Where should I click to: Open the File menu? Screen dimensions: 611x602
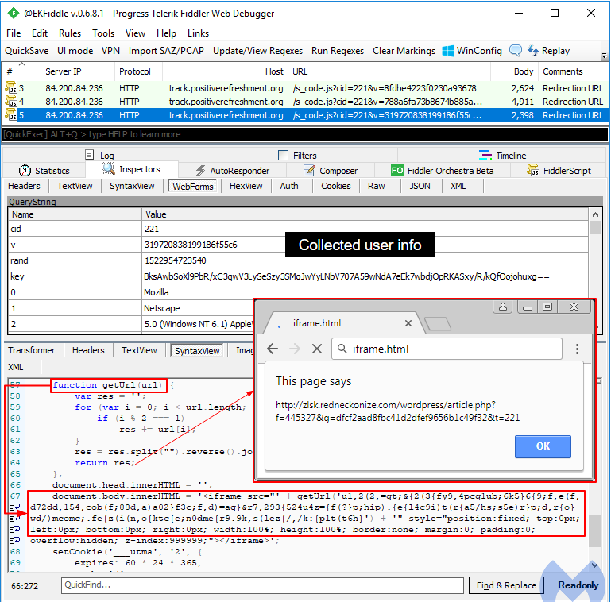click(14, 33)
